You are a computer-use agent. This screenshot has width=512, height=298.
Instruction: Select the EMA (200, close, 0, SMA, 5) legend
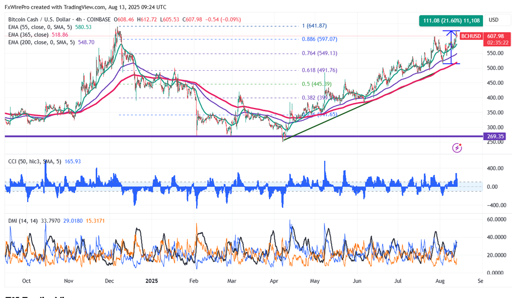click(x=41, y=42)
